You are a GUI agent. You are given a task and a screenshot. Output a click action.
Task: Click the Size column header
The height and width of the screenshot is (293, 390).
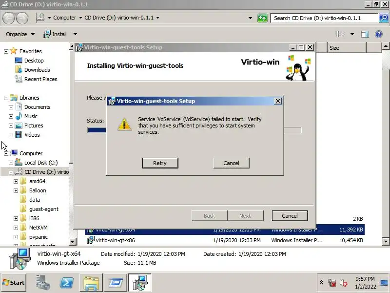point(347,47)
